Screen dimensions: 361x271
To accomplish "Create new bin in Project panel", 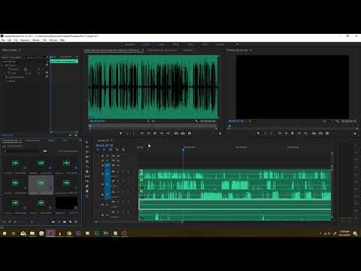I will pos(65,221).
